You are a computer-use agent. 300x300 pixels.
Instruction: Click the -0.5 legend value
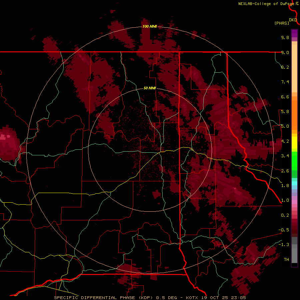tap(284, 230)
